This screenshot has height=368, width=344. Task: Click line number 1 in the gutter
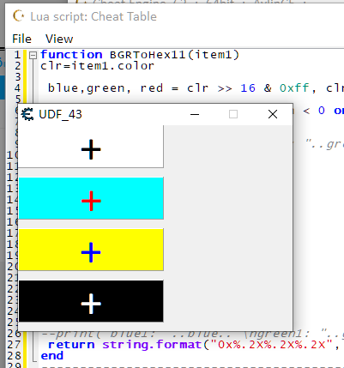pos(17,55)
